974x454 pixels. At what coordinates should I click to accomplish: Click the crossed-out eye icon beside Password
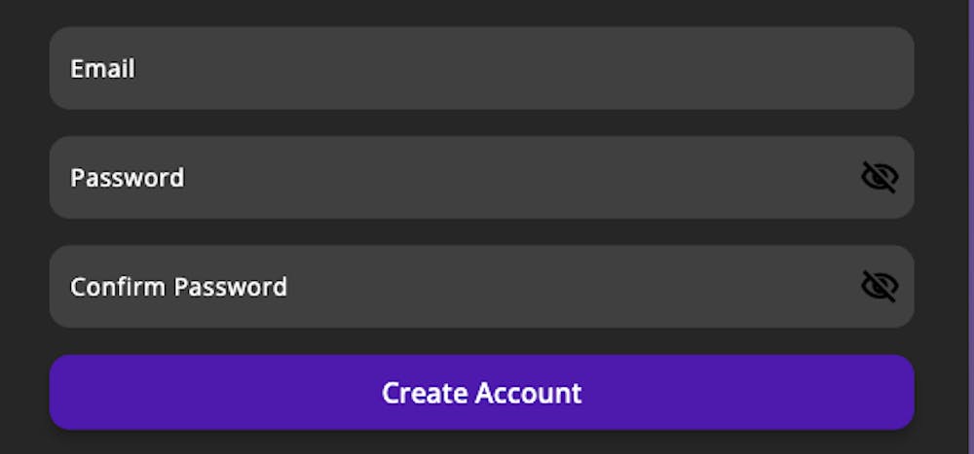pyautogui.click(x=880, y=178)
